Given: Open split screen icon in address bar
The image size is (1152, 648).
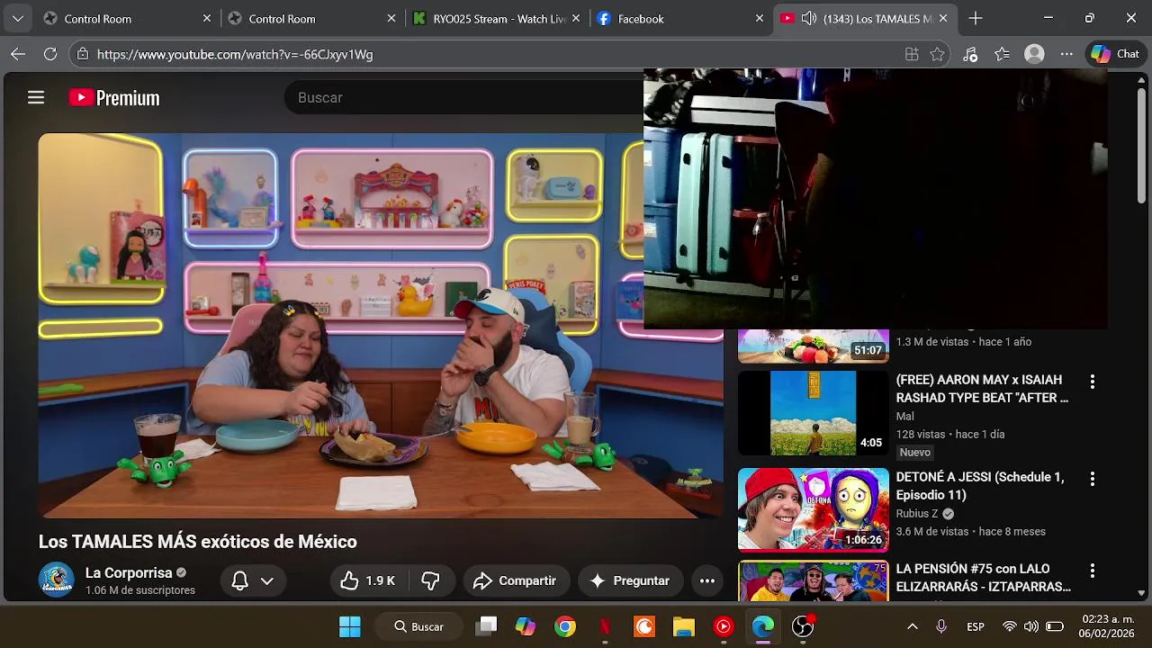Looking at the screenshot, I should tap(912, 54).
